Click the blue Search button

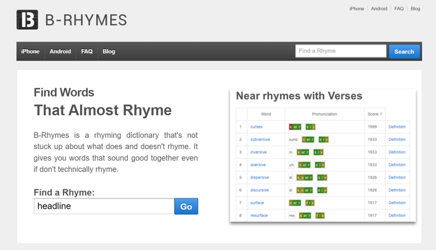coord(404,52)
